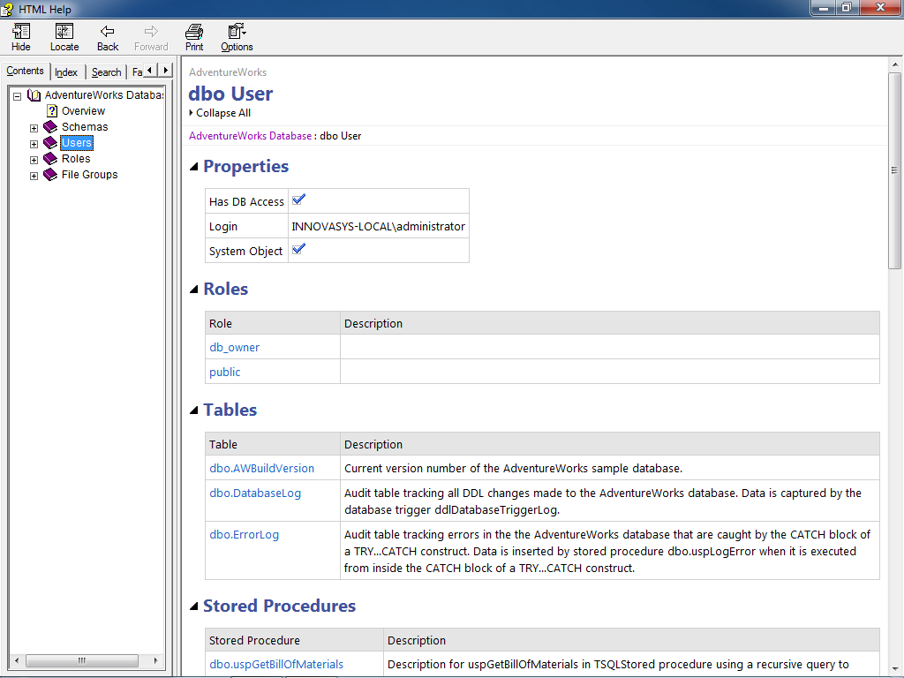Click the Forward toolbar arrow
Image resolution: width=904 pixels, height=678 pixels.
[x=151, y=37]
